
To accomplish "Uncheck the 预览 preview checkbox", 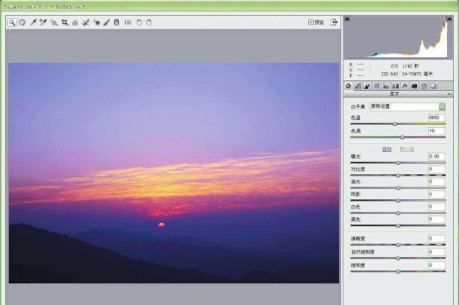I will click(311, 22).
